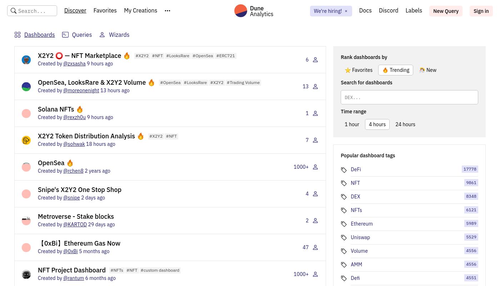Click the Dune Analytics logo

(254, 11)
